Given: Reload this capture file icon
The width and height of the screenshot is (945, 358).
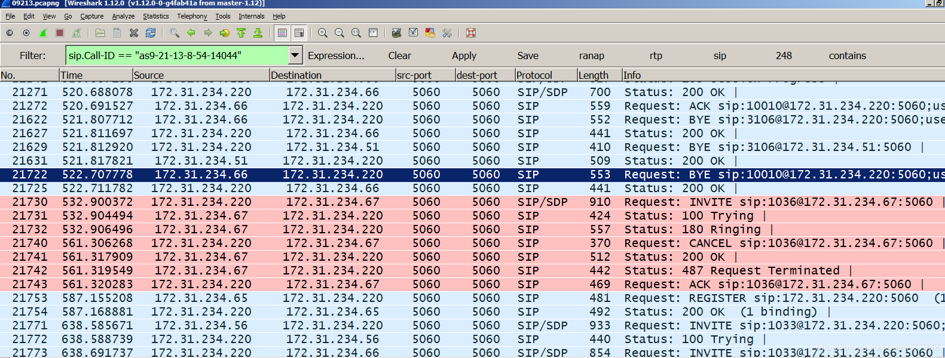Looking at the screenshot, I should click(x=151, y=33).
